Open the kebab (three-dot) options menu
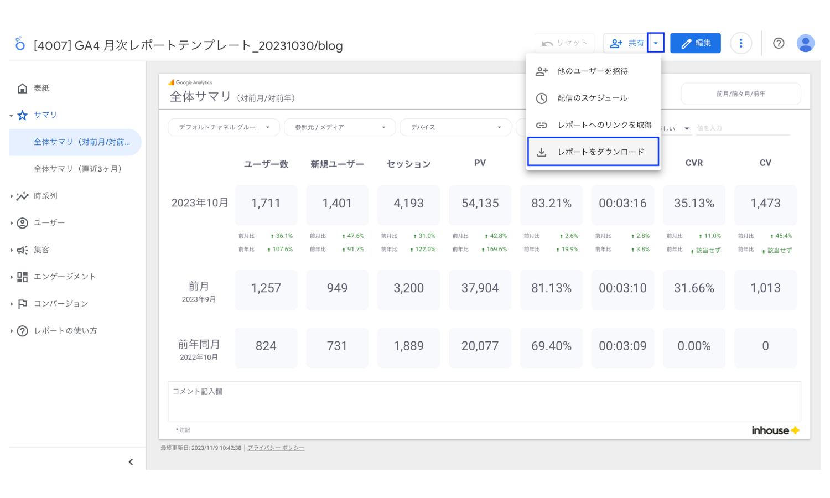This screenshot has width=830, height=498. [741, 43]
